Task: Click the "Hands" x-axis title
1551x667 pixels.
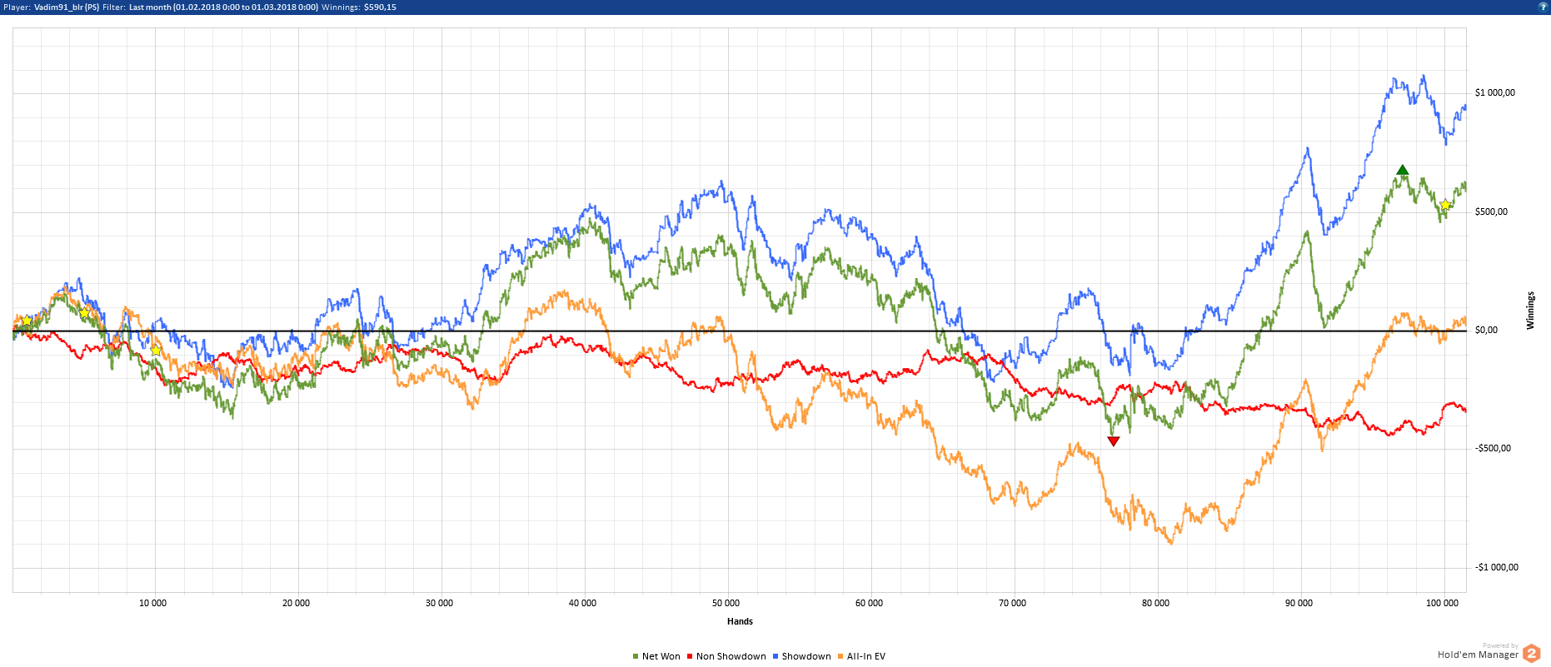Action: click(740, 621)
